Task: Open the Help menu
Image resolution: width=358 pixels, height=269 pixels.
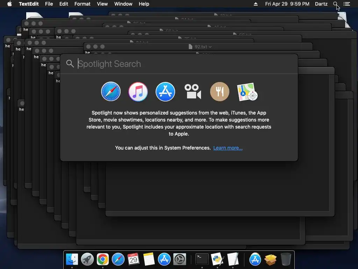Action: (x=144, y=4)
